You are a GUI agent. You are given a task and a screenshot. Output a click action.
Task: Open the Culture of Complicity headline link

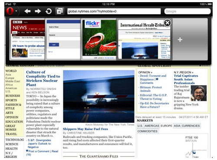(x=43, y=78)
